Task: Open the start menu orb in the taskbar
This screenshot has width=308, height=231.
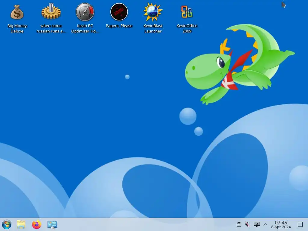Action: pos(7,224)
